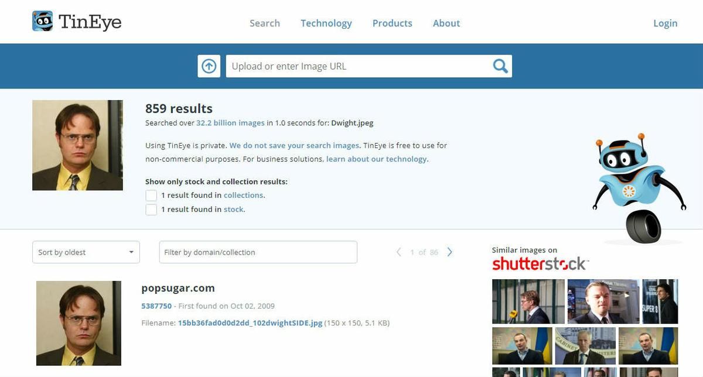Click the 'We do not save your search images' link
The height and width of the screenshot is (377, 703).
[x=294, y=145]
